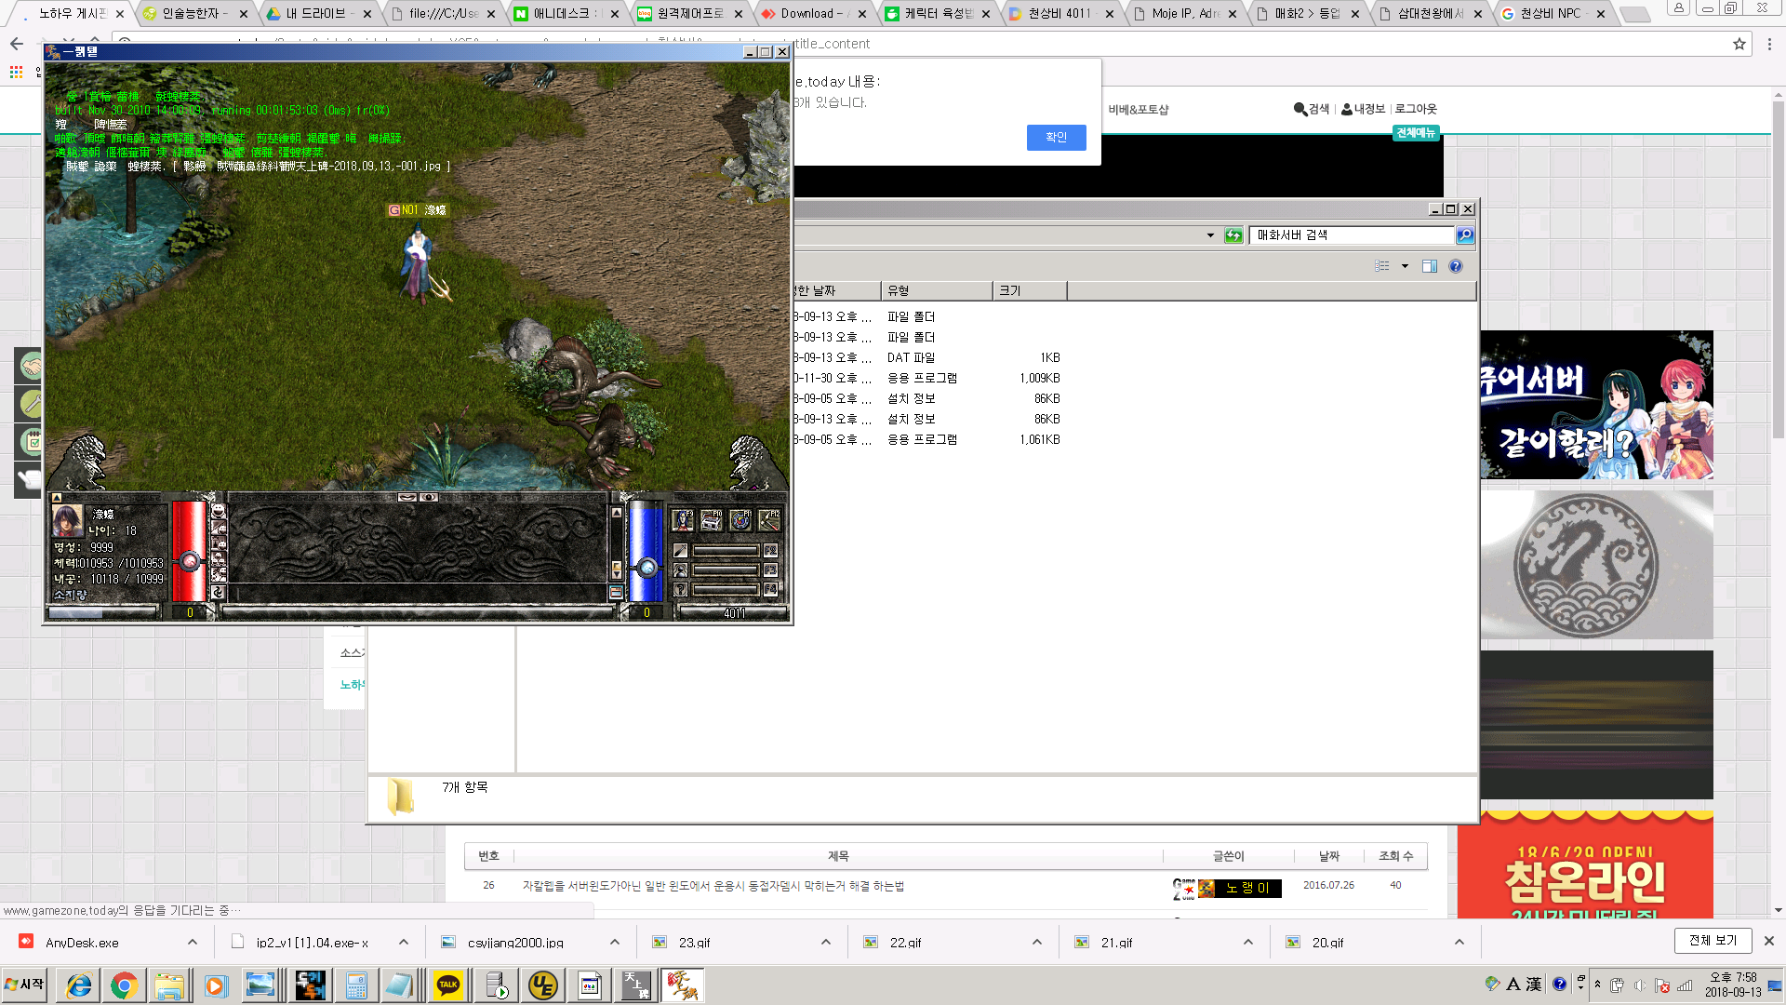Viewport: 1786px width, 1005px height.
Task: Toggle the eye view button in chat bar
Action: coord(429,498)
